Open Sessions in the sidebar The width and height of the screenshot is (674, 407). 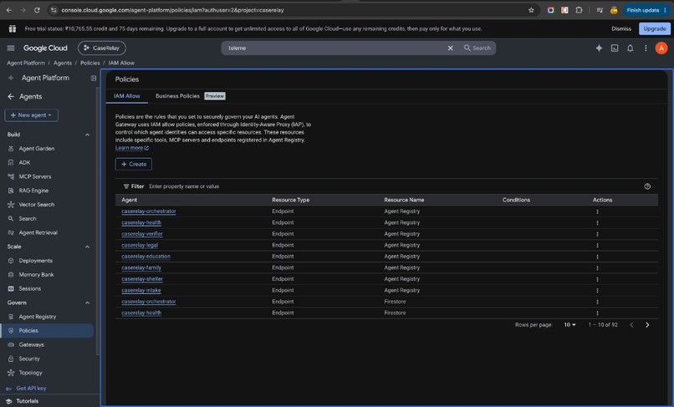point(29,289)
